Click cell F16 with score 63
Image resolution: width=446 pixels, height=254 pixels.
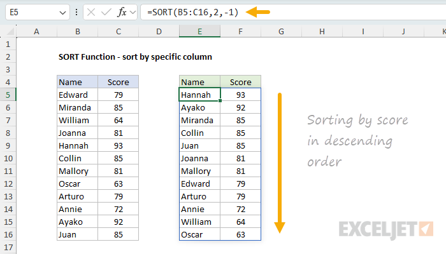pyautogui.click(x=240, y=234)
